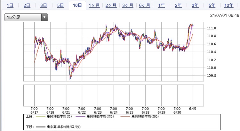Click the 6/21 date axis label
Image resolution: width=240 pixels, height=131 pixels.
(x=66, y=112)
